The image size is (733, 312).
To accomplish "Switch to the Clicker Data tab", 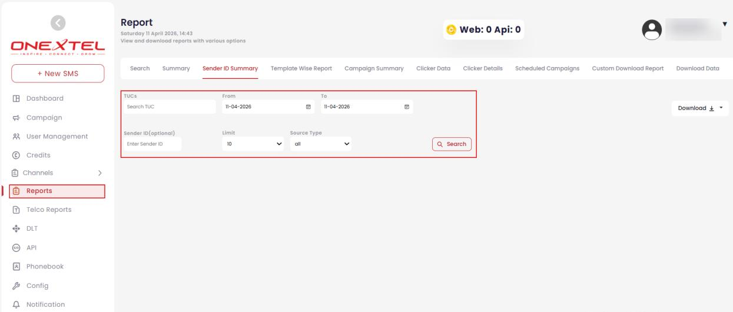I will [x=433, y=68].
